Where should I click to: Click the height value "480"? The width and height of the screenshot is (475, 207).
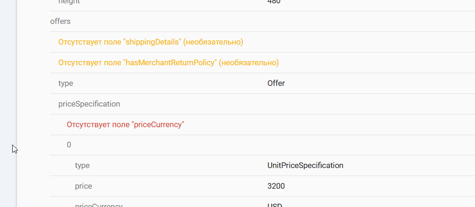[274, 2]
